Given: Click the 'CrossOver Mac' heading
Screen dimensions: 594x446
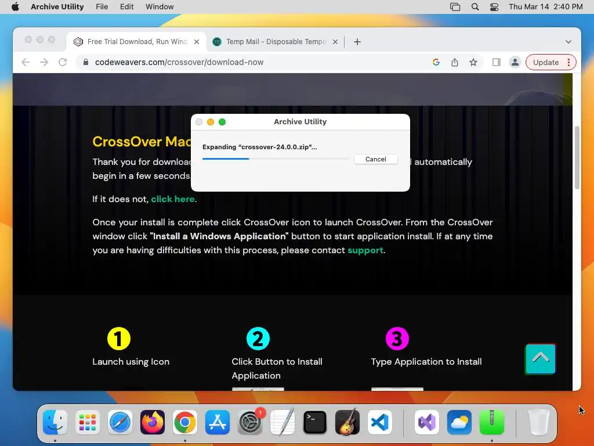Looking at the screenshot, I should 142,142.
